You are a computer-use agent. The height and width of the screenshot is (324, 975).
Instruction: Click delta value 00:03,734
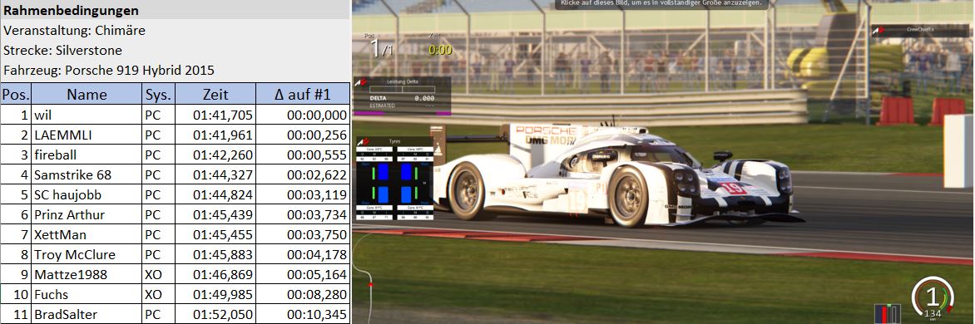tap(317, 214)
